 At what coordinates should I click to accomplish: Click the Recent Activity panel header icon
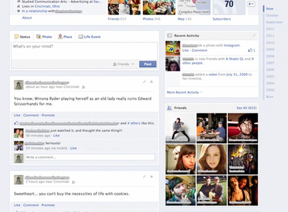click(169, 35)
